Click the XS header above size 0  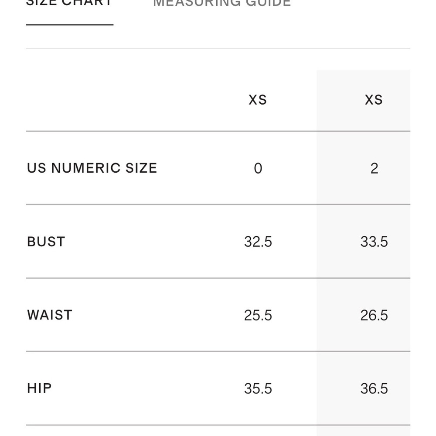pos(258,100)
